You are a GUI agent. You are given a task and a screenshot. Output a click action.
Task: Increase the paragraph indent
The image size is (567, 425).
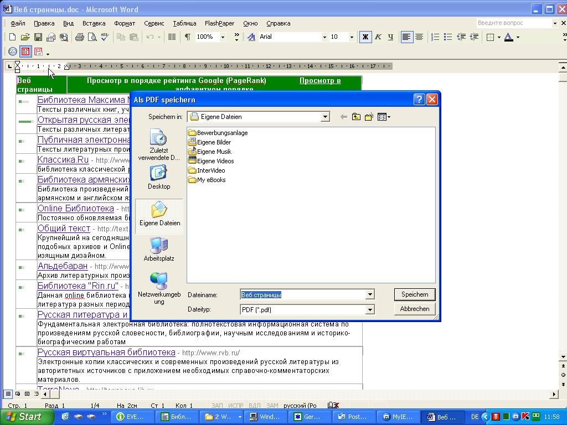[x=474, y=37]
